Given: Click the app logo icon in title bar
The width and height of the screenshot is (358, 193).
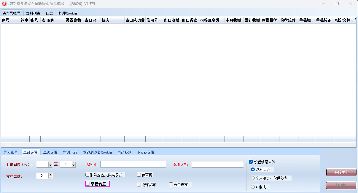Looking at the screenshot, I should (4, 4).
